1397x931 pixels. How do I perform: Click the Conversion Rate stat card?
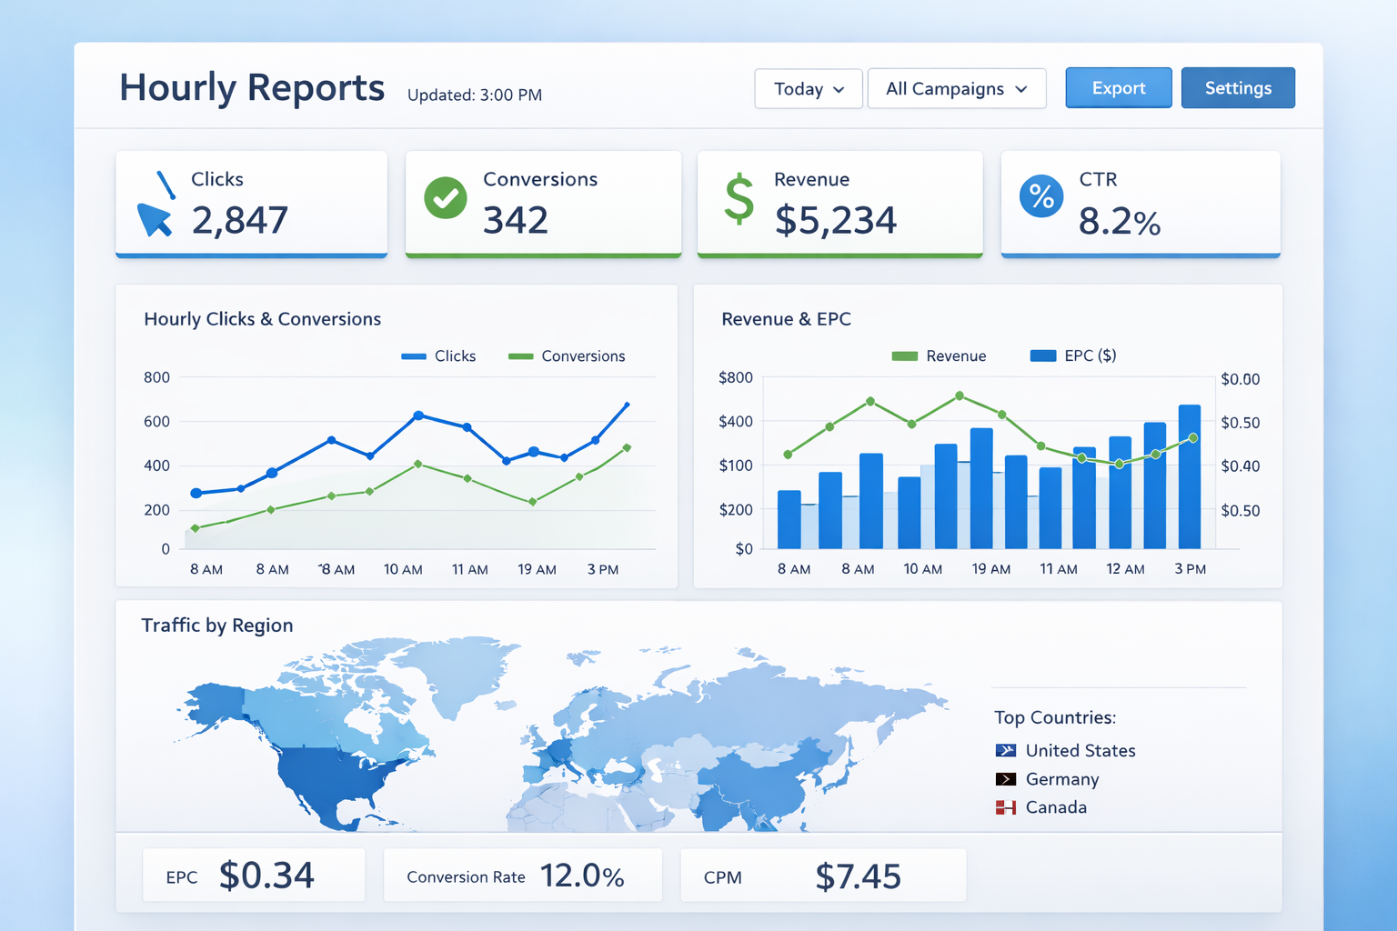(x=522, y=875)
